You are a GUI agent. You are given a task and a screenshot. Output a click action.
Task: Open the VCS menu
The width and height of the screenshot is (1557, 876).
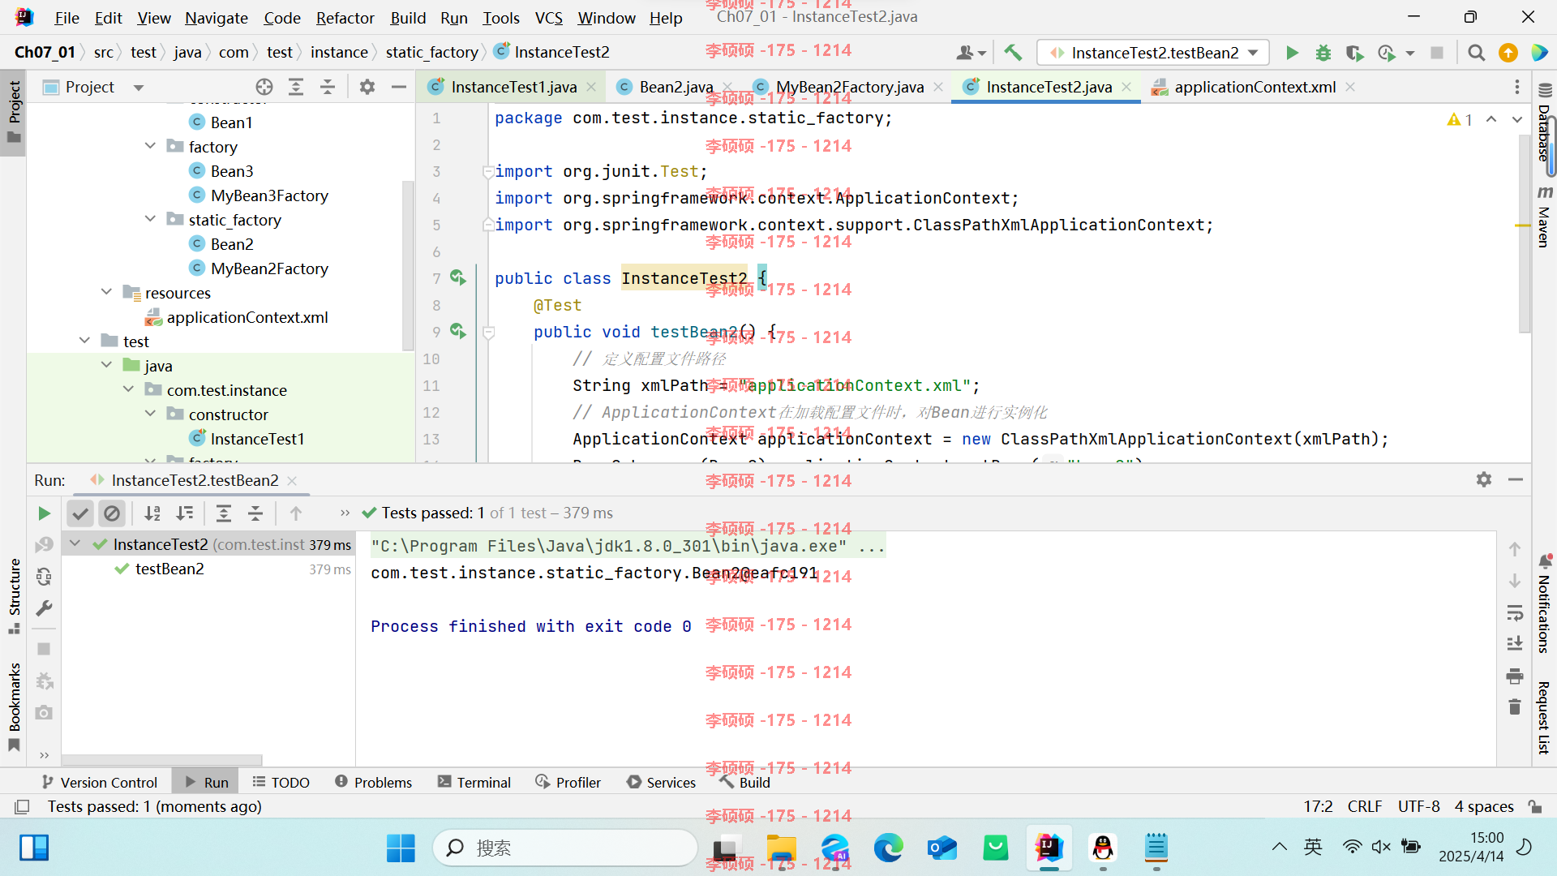pyautogui.click(x=549, y=18)
